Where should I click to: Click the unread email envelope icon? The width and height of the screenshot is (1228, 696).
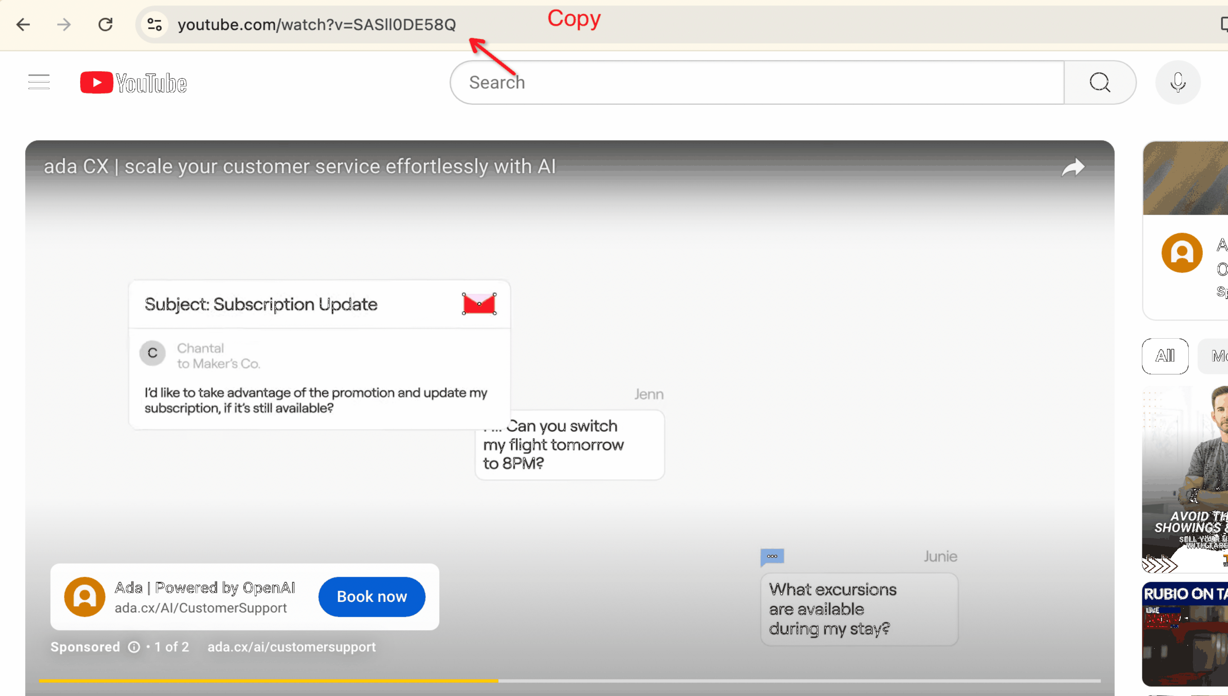point(479,303)
